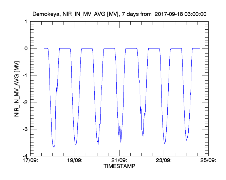
Task: Click the y-axis tick label -1
Action: click(25, 75)
